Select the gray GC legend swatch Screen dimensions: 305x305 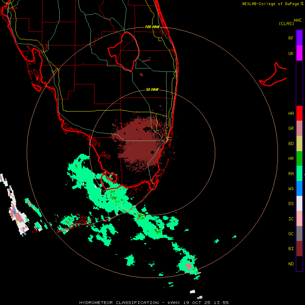click(299, 233)
